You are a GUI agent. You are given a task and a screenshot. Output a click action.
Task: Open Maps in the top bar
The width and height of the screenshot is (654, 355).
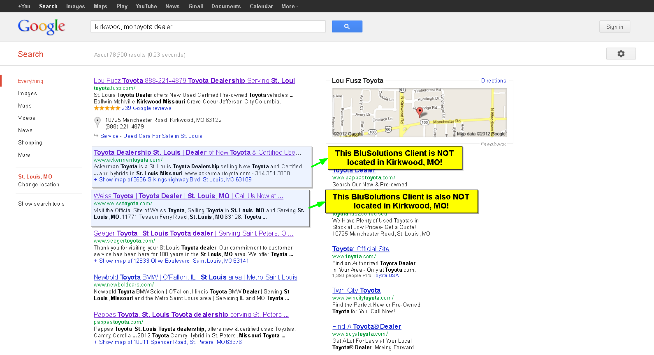pos(100,6)
